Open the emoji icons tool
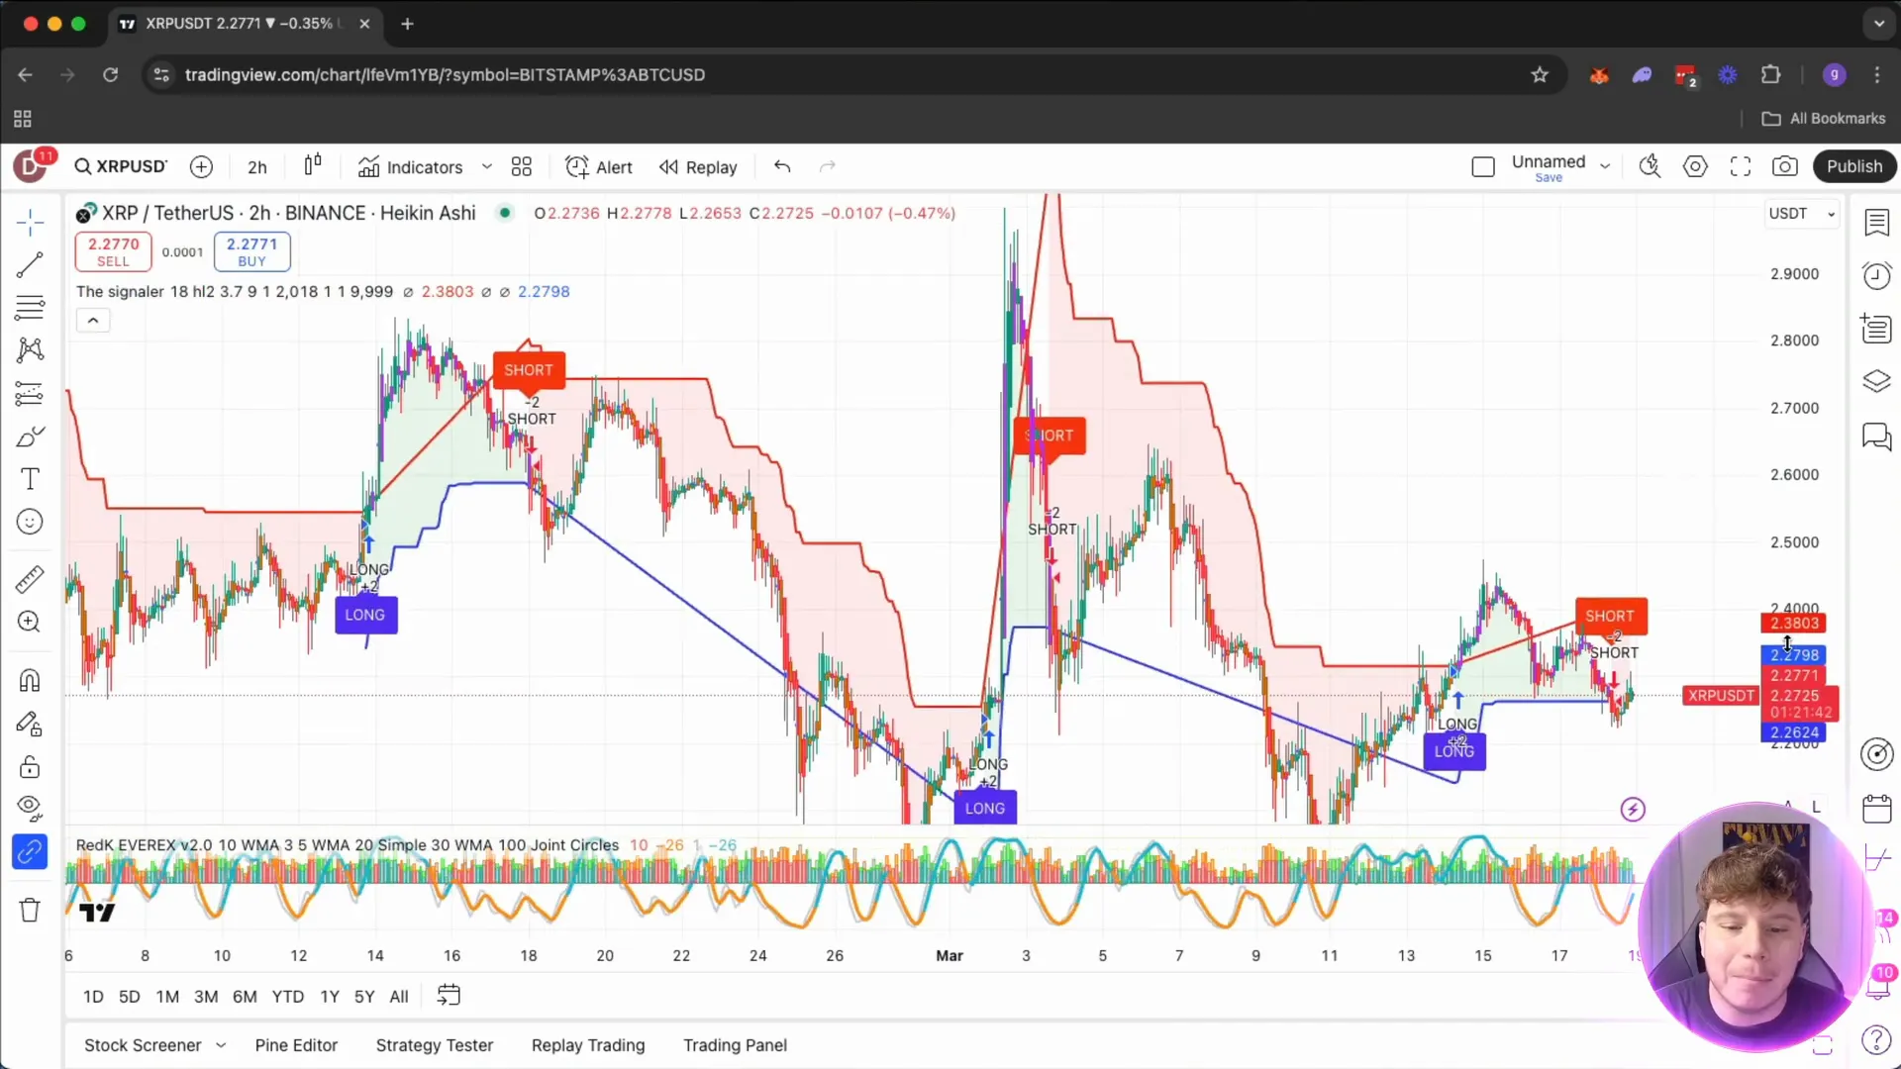Image resolution: width=1901 pixels, height=1069 pixels. click(x=30, y=522)
